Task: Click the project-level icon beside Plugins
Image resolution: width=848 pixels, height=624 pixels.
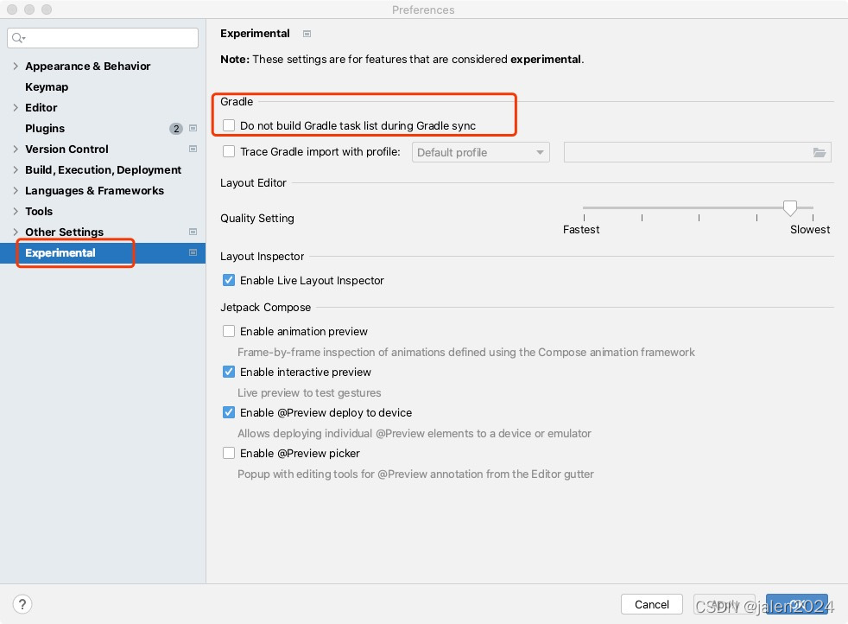Action: click(x=193, y=128)
